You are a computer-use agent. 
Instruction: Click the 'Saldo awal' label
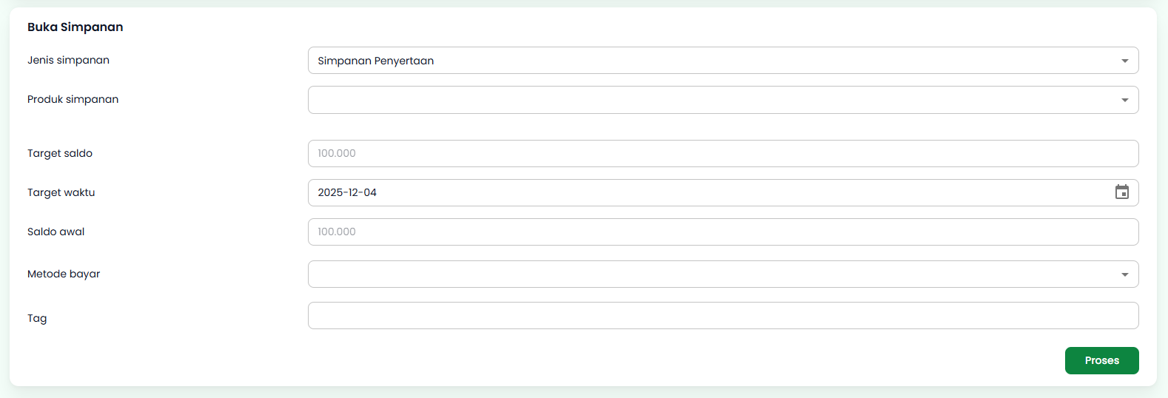coord(56,232)
